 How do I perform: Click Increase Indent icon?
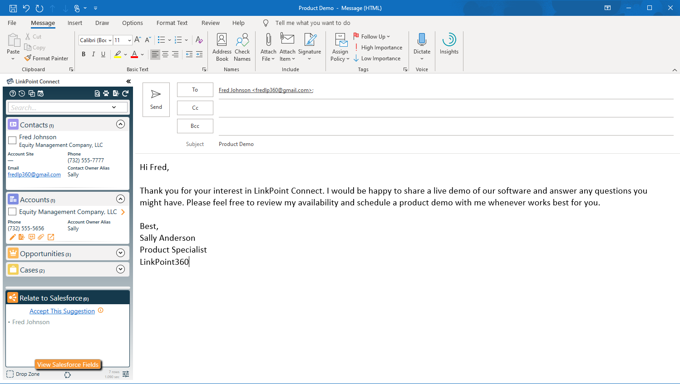point(199,54)
